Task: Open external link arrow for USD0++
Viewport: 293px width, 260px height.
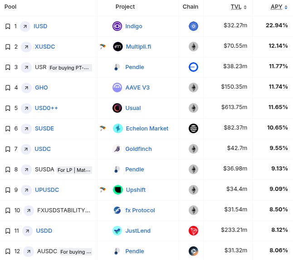Action: point(26,108)
